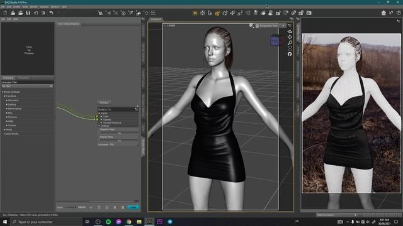This screenshot has width=403, height=226.
Task: Click the camera icon ending Tools toolbar
Action: click(x=309, y=13)
